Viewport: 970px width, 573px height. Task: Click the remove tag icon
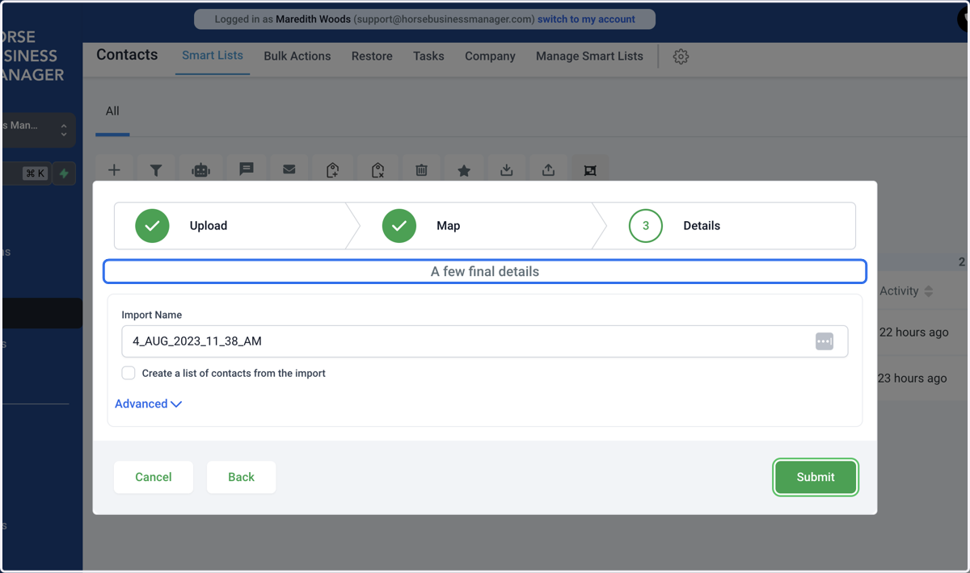377,169
